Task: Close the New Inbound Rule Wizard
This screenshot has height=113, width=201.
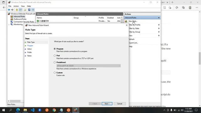Action: [x=127, y=25]
